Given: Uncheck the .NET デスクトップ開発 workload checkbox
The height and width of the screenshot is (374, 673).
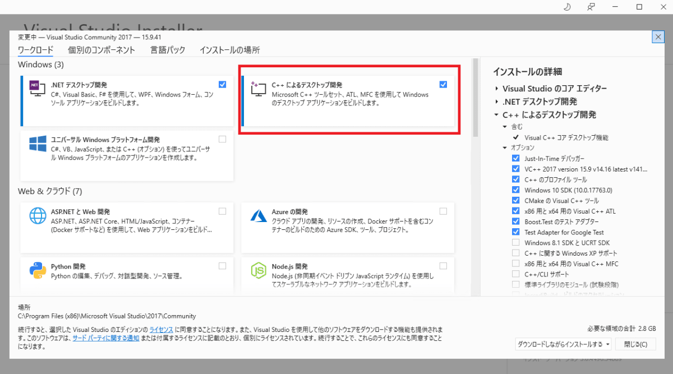Looking at the screenshot, I should click(223, 84).
